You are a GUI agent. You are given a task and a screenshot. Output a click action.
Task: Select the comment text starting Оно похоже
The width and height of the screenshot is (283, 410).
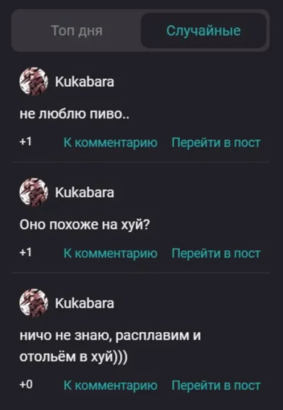point(85,224)
